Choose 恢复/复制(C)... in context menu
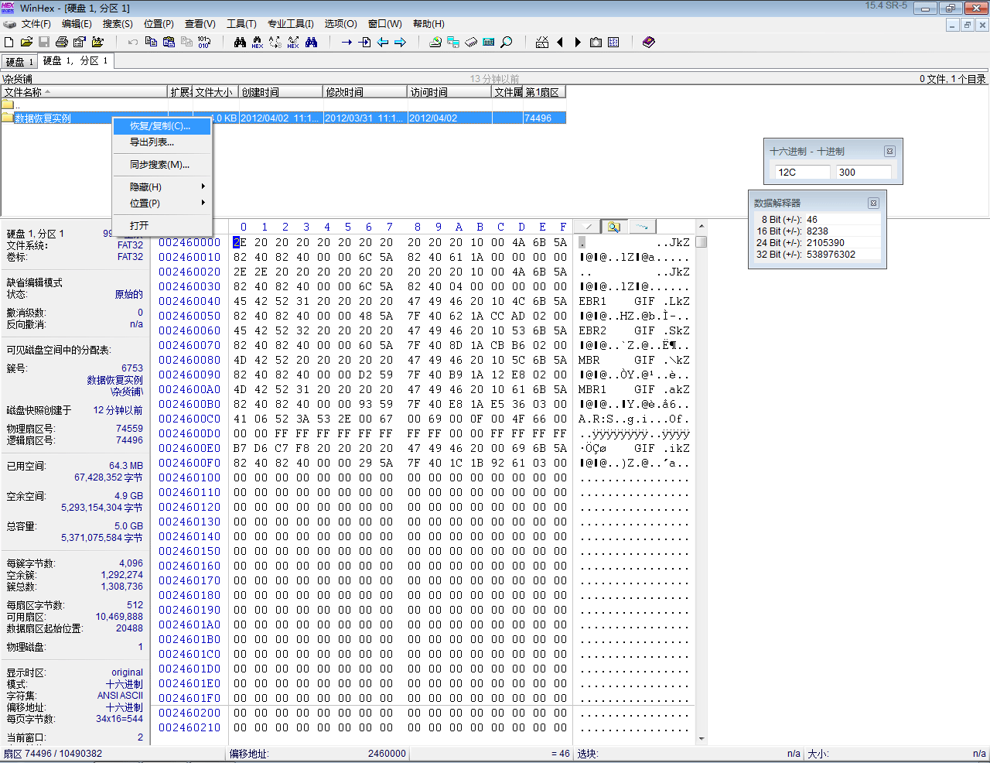The height and width of the screenshot is (763, 990). tap(161, 126)
